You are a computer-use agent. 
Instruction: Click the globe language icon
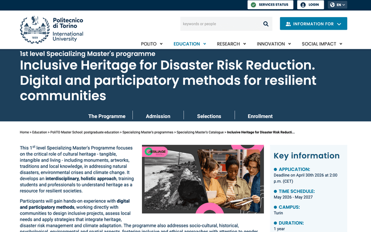point(332,5)
